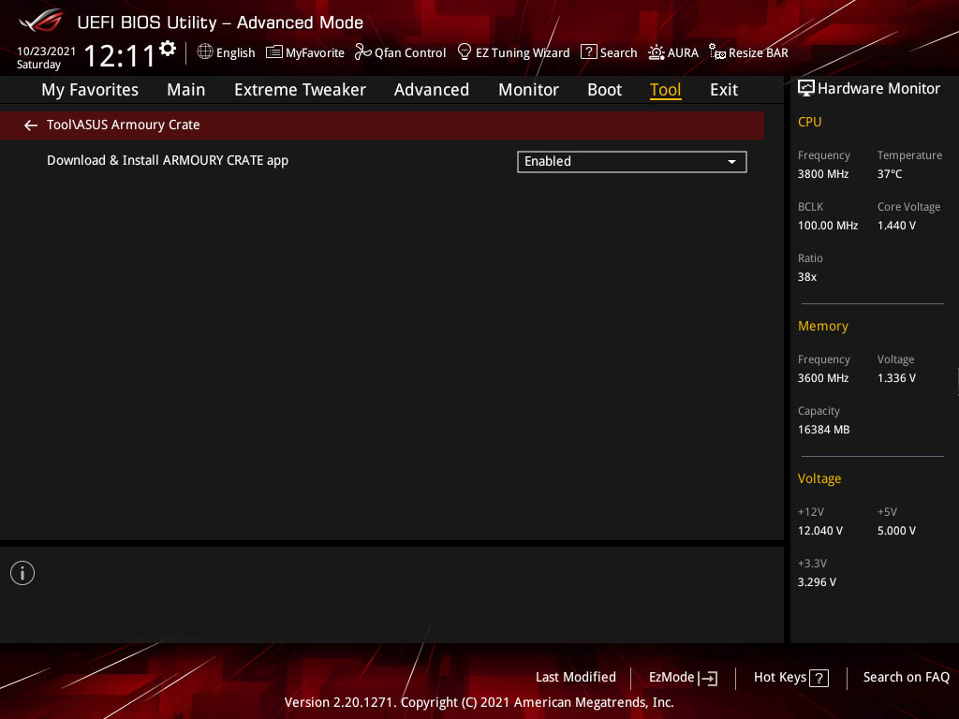
Task: Click the memory voltage value 1.336 V
Action: tap(896, 378)
